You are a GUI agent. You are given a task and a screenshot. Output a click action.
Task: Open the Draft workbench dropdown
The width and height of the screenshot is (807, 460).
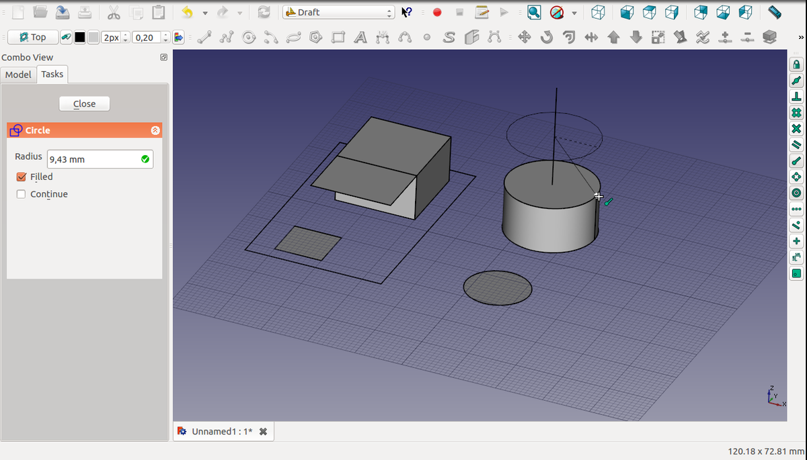coord(338,12)
